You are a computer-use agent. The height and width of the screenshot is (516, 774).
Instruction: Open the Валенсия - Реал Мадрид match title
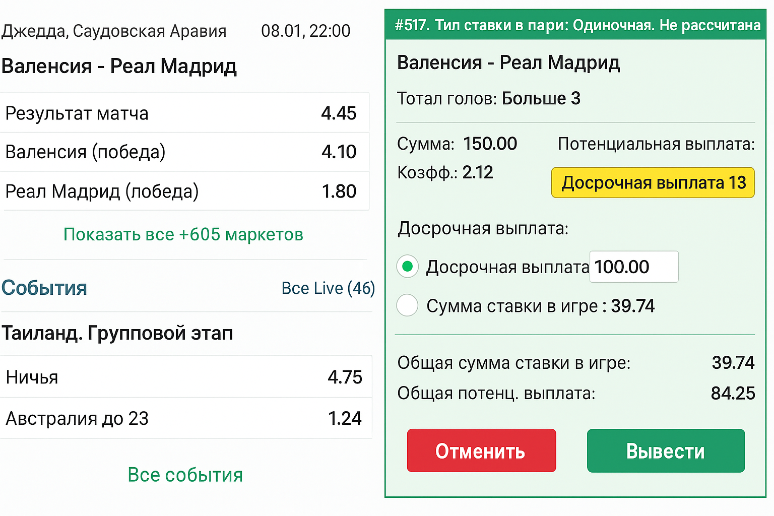[119, 66]
